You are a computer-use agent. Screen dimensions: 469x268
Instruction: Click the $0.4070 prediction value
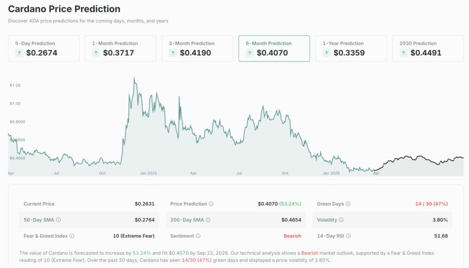tap(267, 203)
